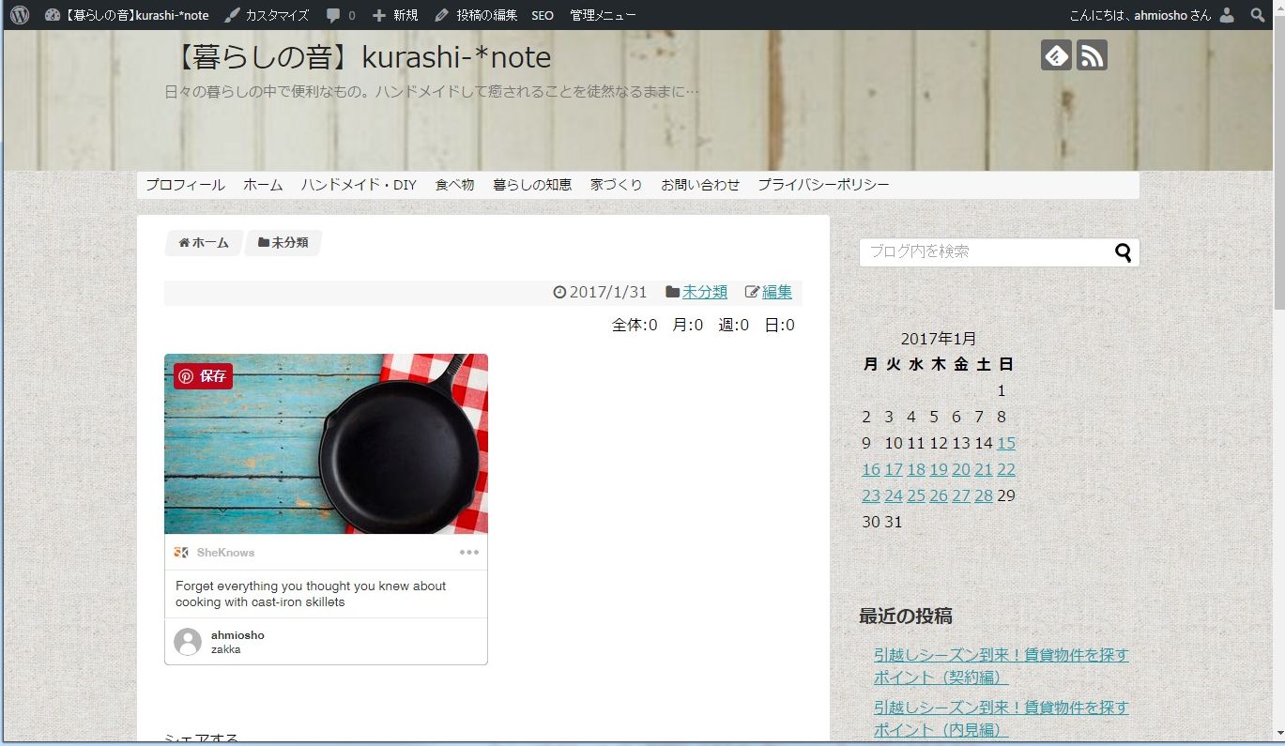This screenshot has height=746, width=1285.
Task: Open the RSS feed icon
Action: point(1092,55)
